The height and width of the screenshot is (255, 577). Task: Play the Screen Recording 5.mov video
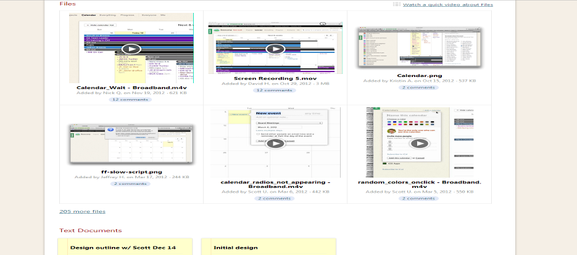[275, 49]
